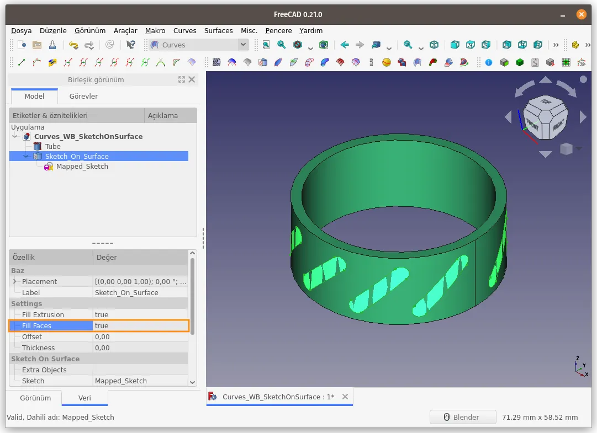The height and width of the screenshot is (433, 597).
Task: Click the blue pipe surface icon
Action: coord(325,62)
